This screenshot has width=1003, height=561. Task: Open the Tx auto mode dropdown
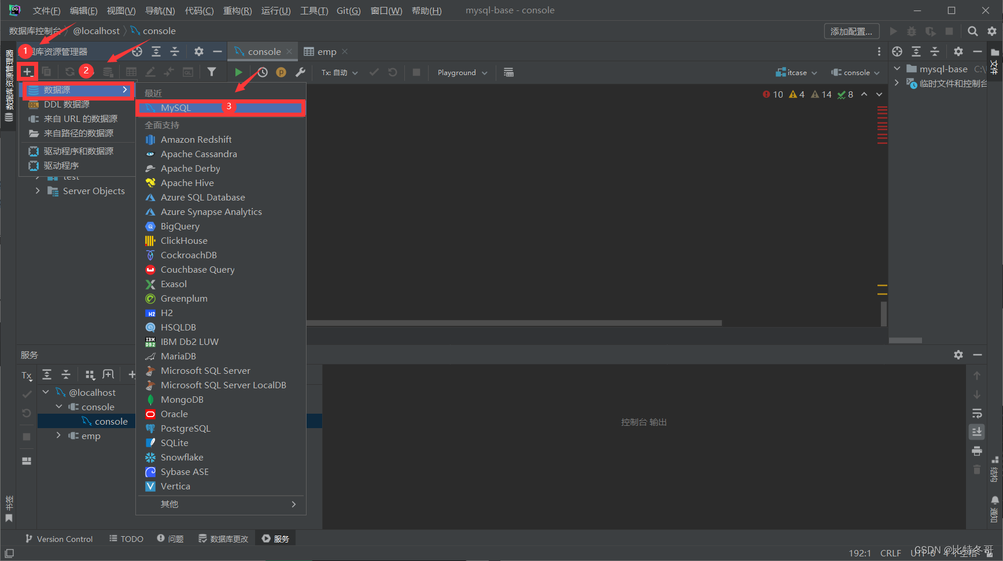(340, 73)
